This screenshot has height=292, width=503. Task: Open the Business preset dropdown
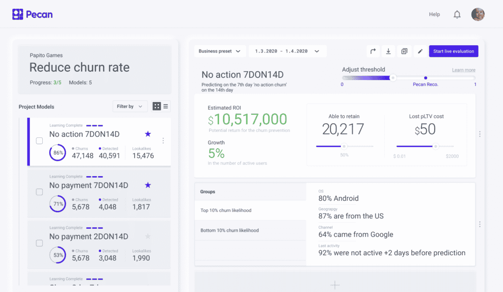220,52
